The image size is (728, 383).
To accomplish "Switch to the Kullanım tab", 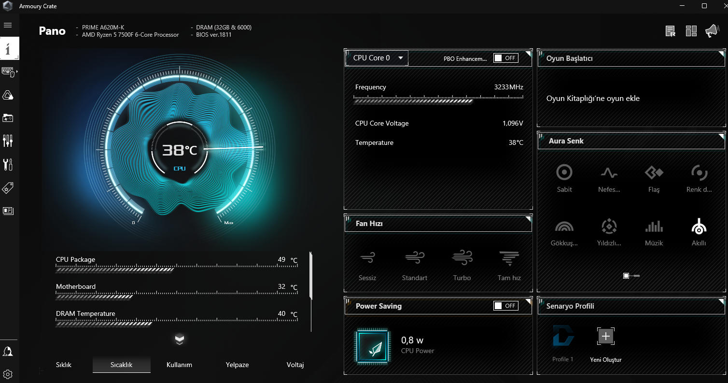I will coord(180,365).
